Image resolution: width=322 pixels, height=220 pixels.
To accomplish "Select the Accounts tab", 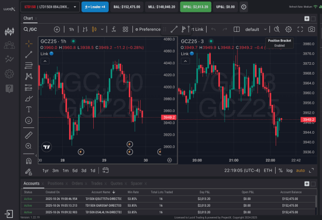I will (x=31, y=184).
